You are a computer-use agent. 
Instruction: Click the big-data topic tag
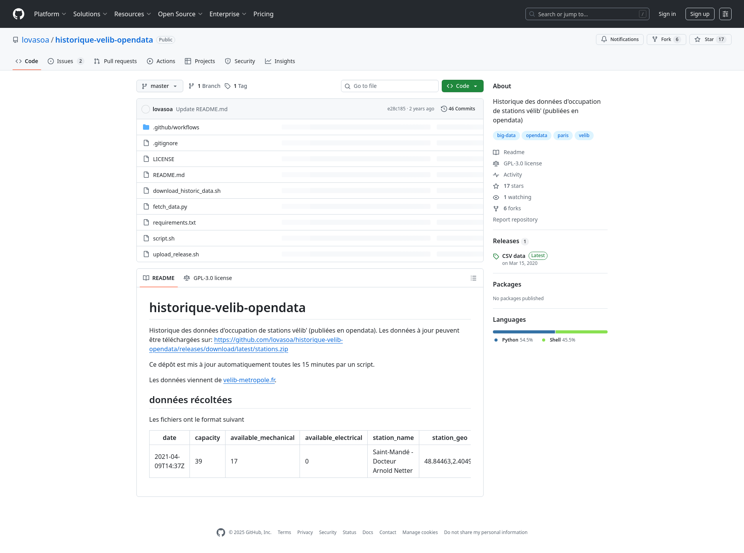(x=506, y=136)
